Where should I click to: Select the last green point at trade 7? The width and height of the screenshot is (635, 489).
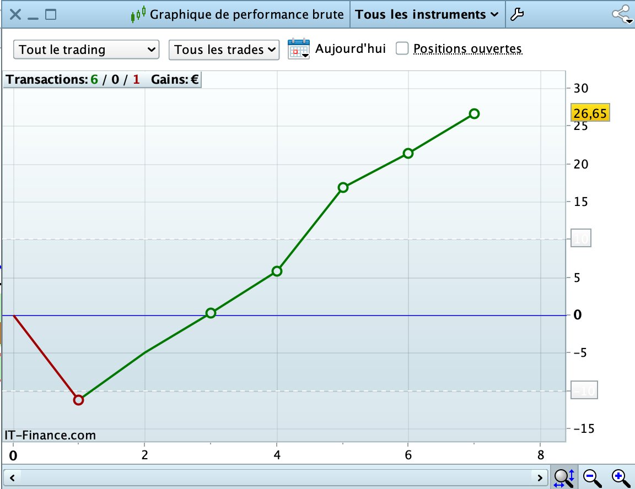(474, 113)
